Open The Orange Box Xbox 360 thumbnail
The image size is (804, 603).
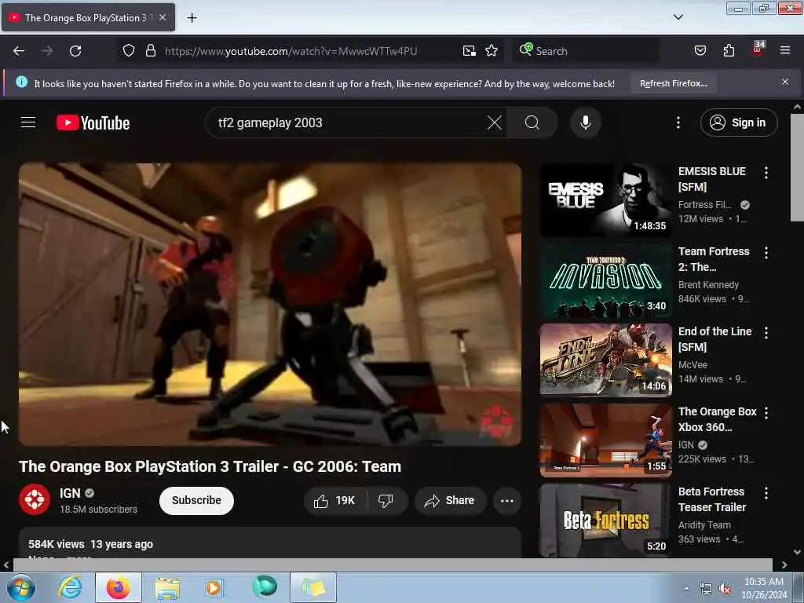[606, 440]
